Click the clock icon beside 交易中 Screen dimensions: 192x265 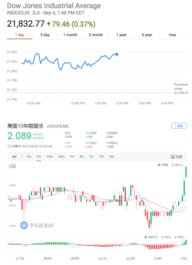[x=9, y=146]
